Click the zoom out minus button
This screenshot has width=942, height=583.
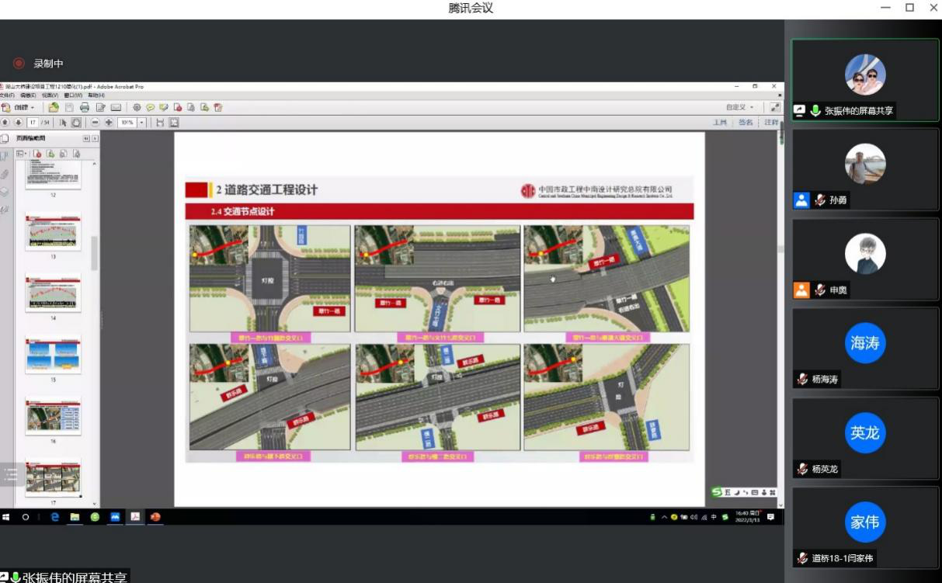(96, 123)
